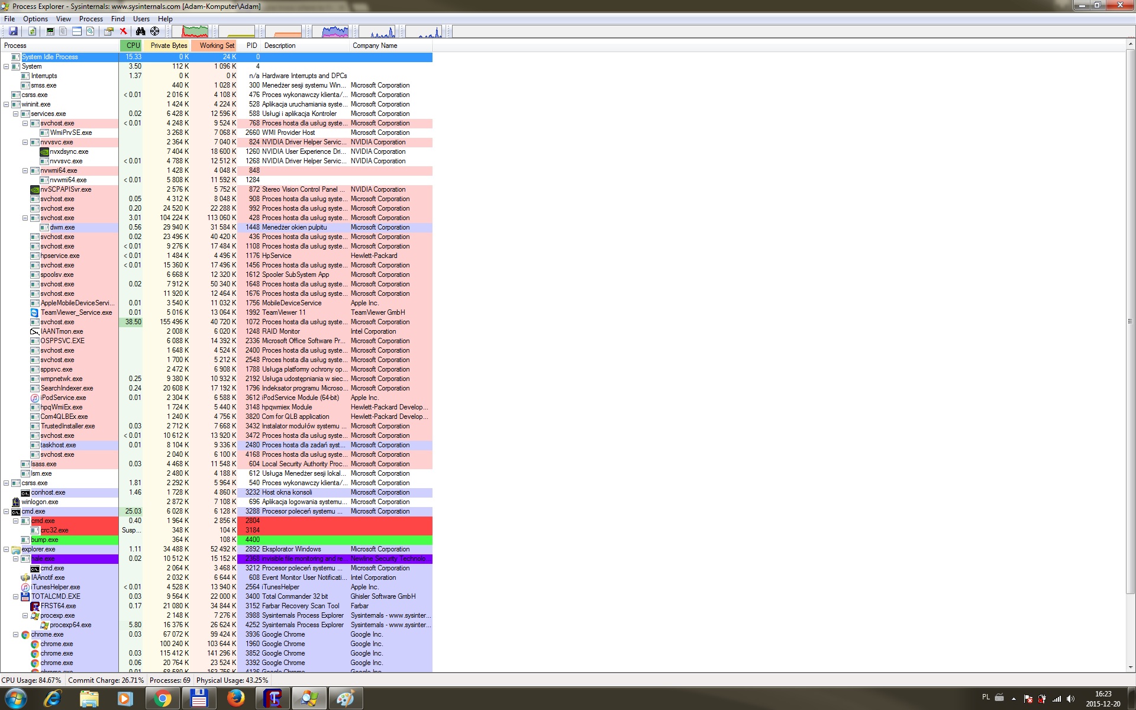Viewport: 1136px width, 710px height.
Task: Click the binoculars Find icon
Action: click(x=141, y=31)
